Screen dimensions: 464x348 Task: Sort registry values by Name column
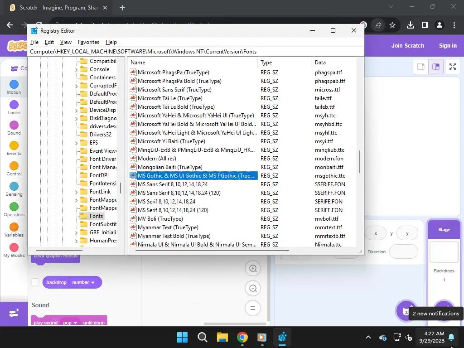click(x=193, y=63)
